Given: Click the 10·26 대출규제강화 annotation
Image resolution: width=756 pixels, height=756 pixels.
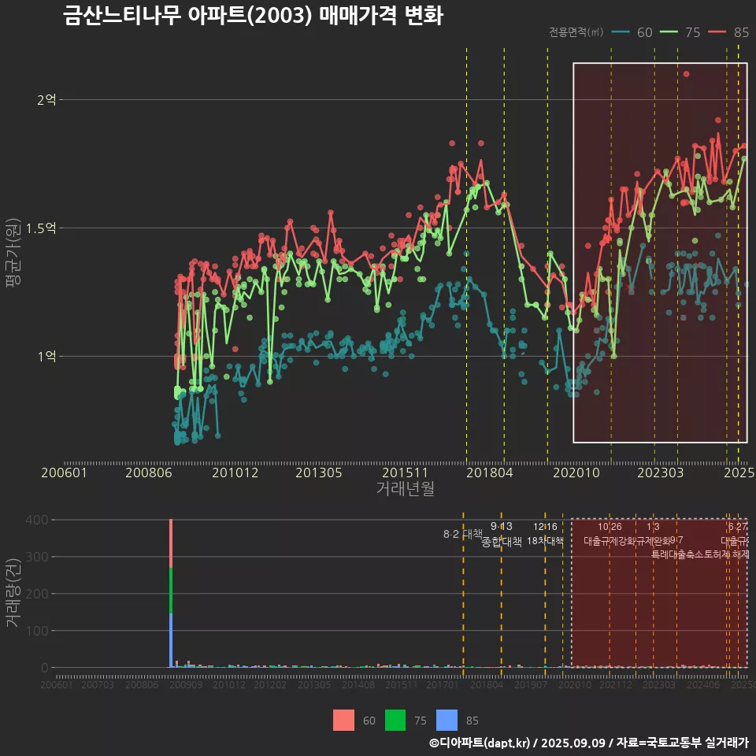Looking at the screenshot, I should coord(610,534).
